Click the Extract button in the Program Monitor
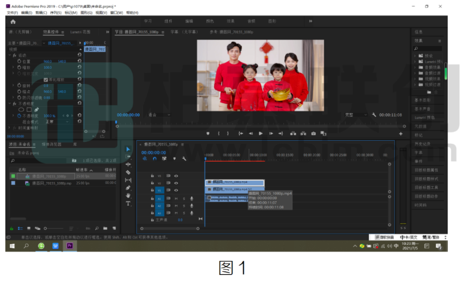Viewport: 465px width, 282px height. [303, 134]
